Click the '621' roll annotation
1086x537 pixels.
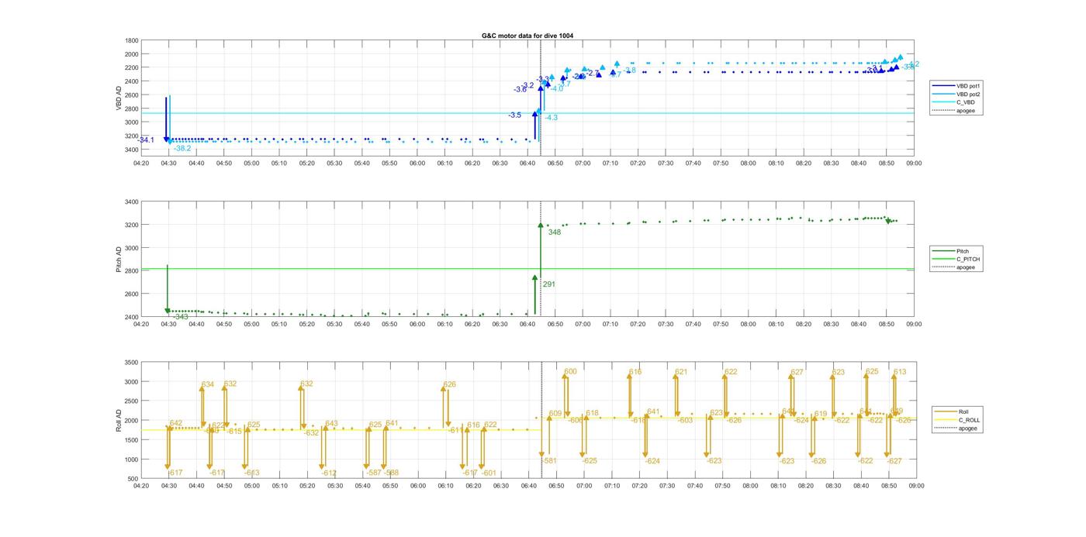pyautogui.click(x=681, y=372)
